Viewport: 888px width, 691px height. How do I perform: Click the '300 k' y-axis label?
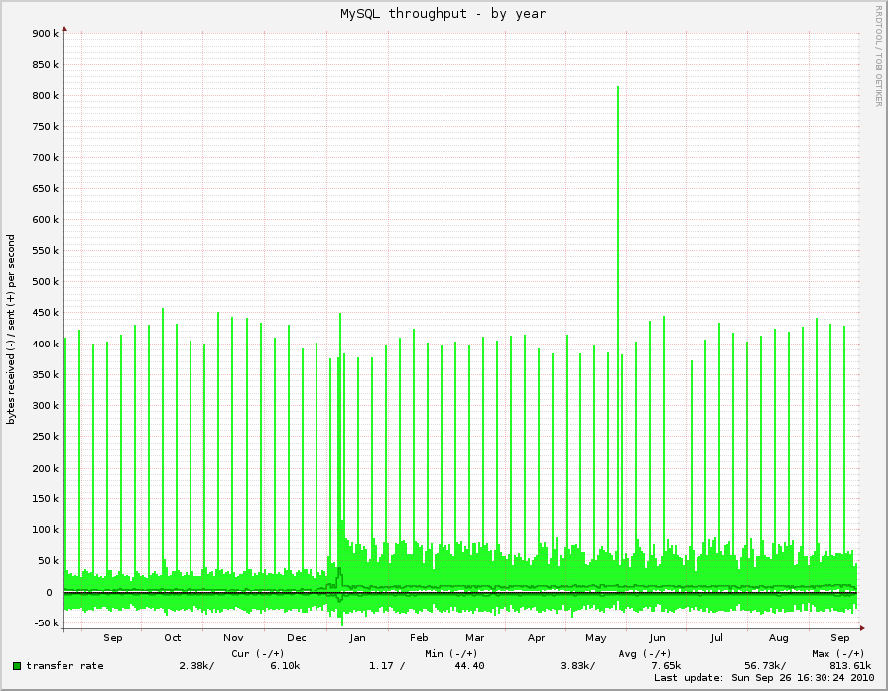coord(46,406)
